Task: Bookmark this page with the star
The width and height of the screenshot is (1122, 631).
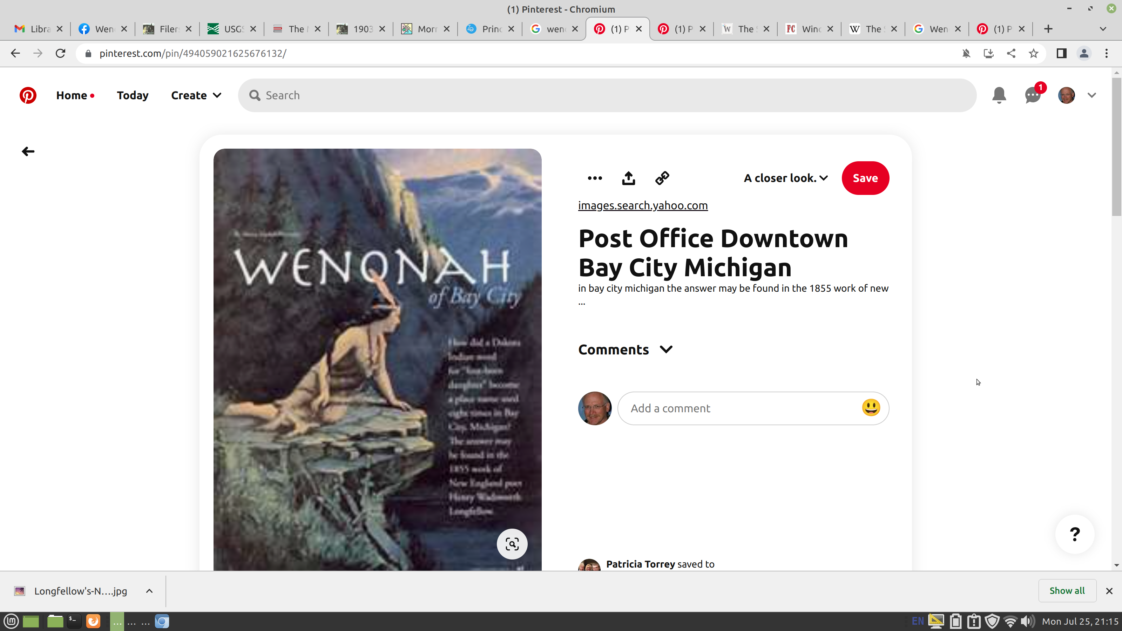Action: [x=1033, y=53]
